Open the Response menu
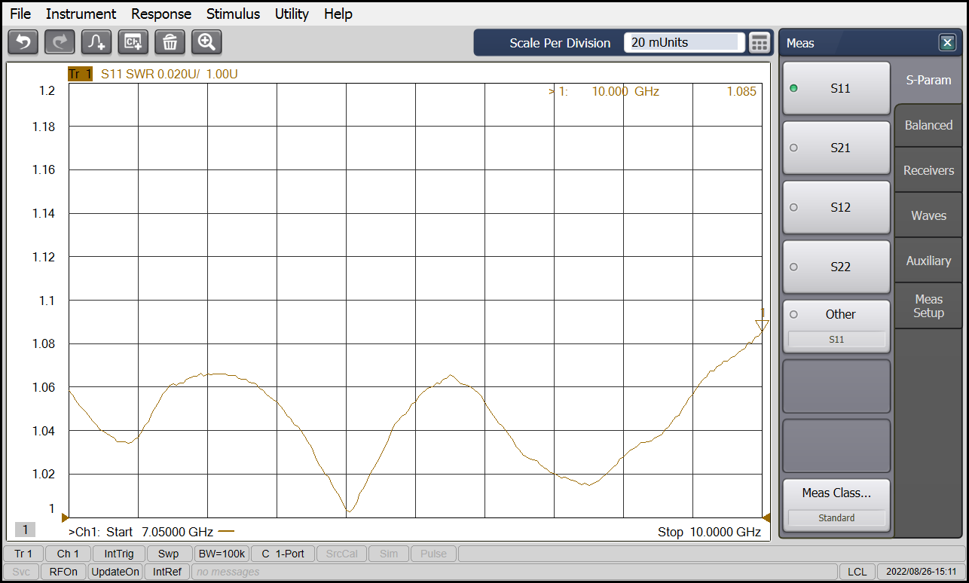 (161, 14)
